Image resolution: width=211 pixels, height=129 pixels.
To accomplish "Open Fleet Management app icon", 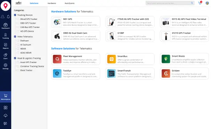I will click(57, 59).
